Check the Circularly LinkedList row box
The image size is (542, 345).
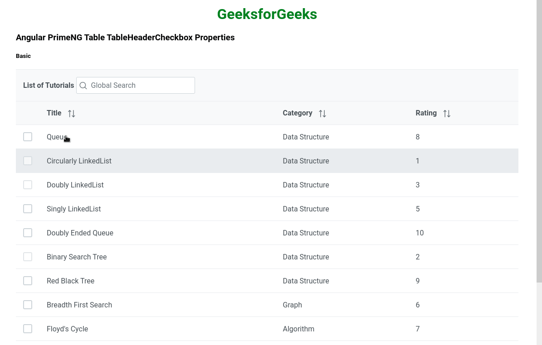28,161
